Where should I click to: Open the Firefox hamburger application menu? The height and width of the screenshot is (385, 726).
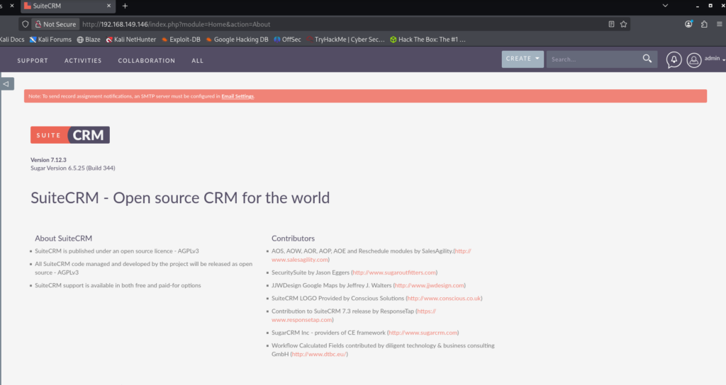click(720, 24)
